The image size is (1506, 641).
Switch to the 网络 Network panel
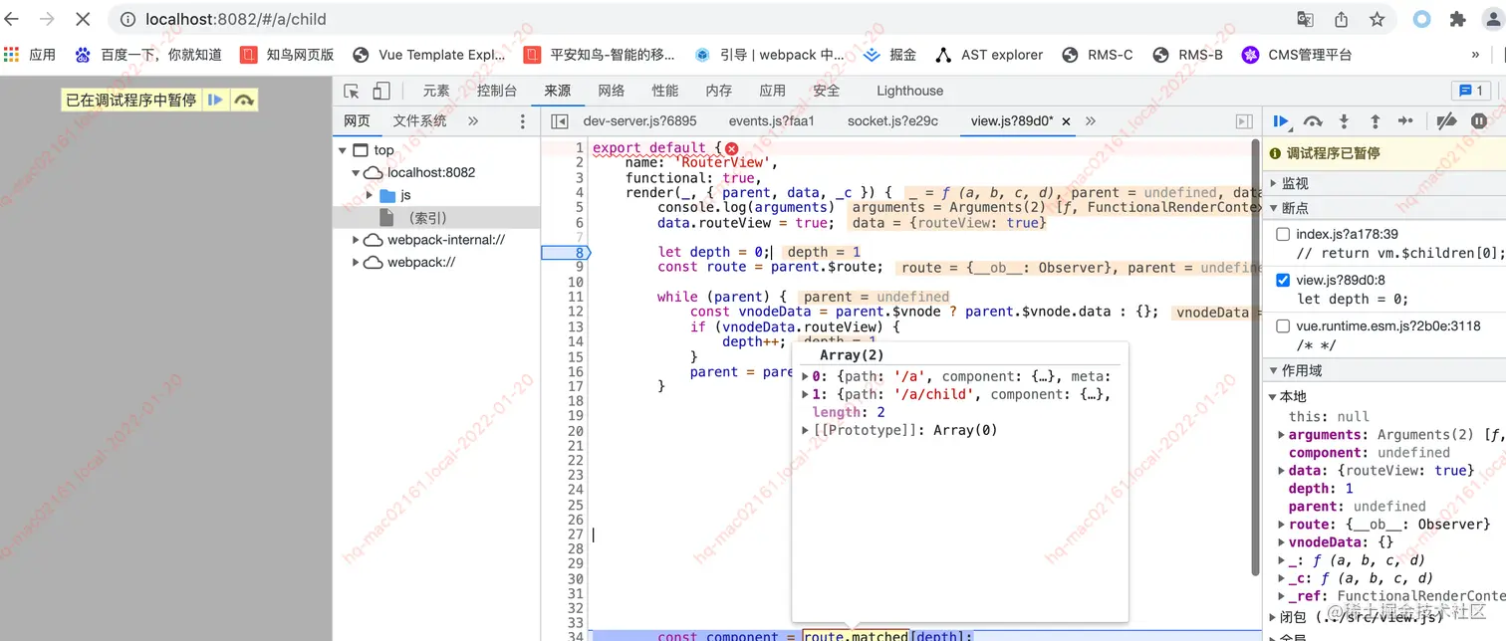(612, 91)
